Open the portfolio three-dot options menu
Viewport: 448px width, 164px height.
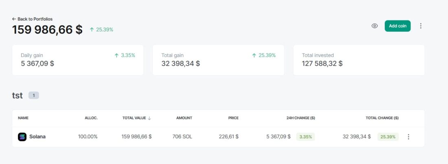click(421, 26)
